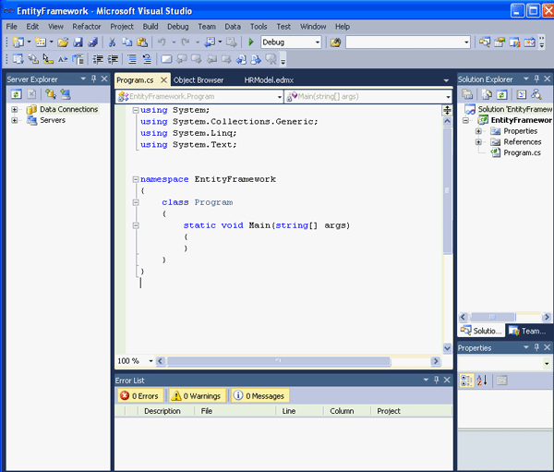Click the Alphabetical sort icon in Properties
Screen dimensions: 554x472
click(x=482, y=381)
